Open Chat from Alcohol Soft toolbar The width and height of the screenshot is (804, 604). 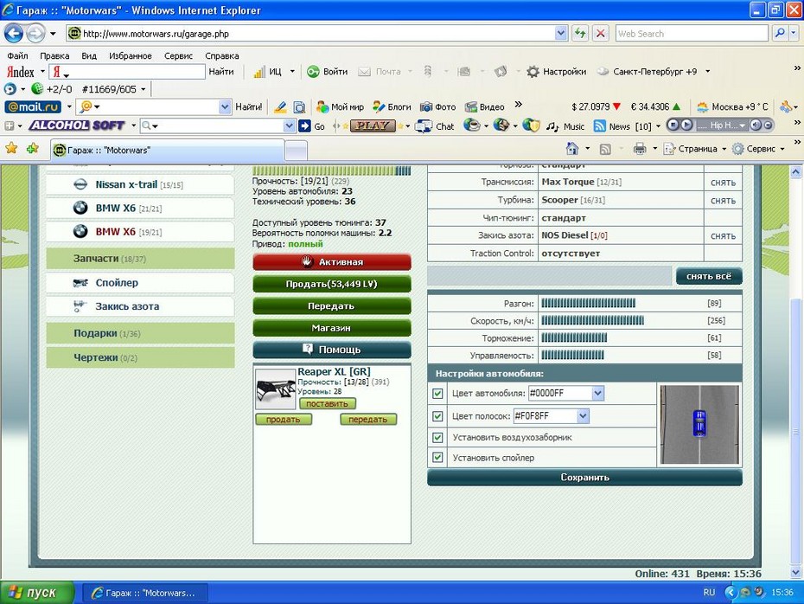(x=436, y=126)
